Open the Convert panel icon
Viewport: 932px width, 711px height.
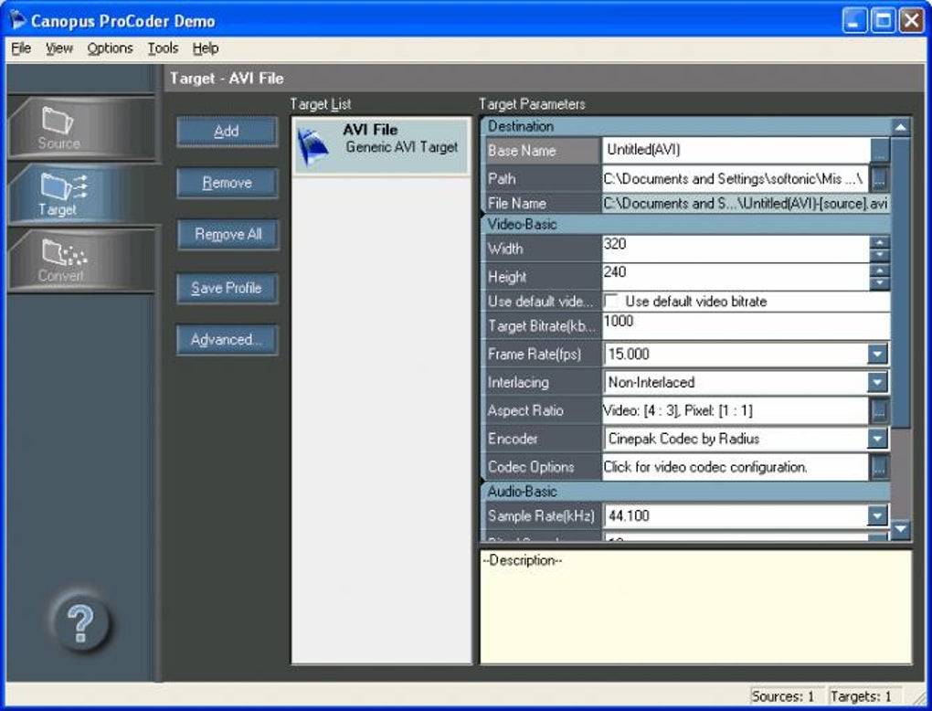64,253
